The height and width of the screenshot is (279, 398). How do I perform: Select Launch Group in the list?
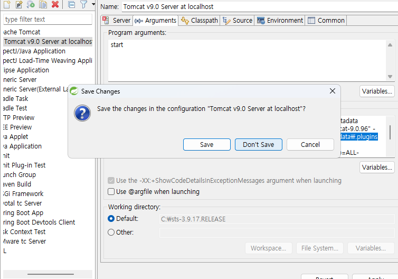click(x=20, y=175)
